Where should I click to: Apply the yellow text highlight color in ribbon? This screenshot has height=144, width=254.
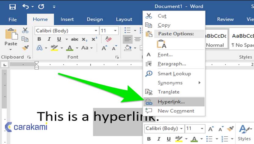click(54, 48)
